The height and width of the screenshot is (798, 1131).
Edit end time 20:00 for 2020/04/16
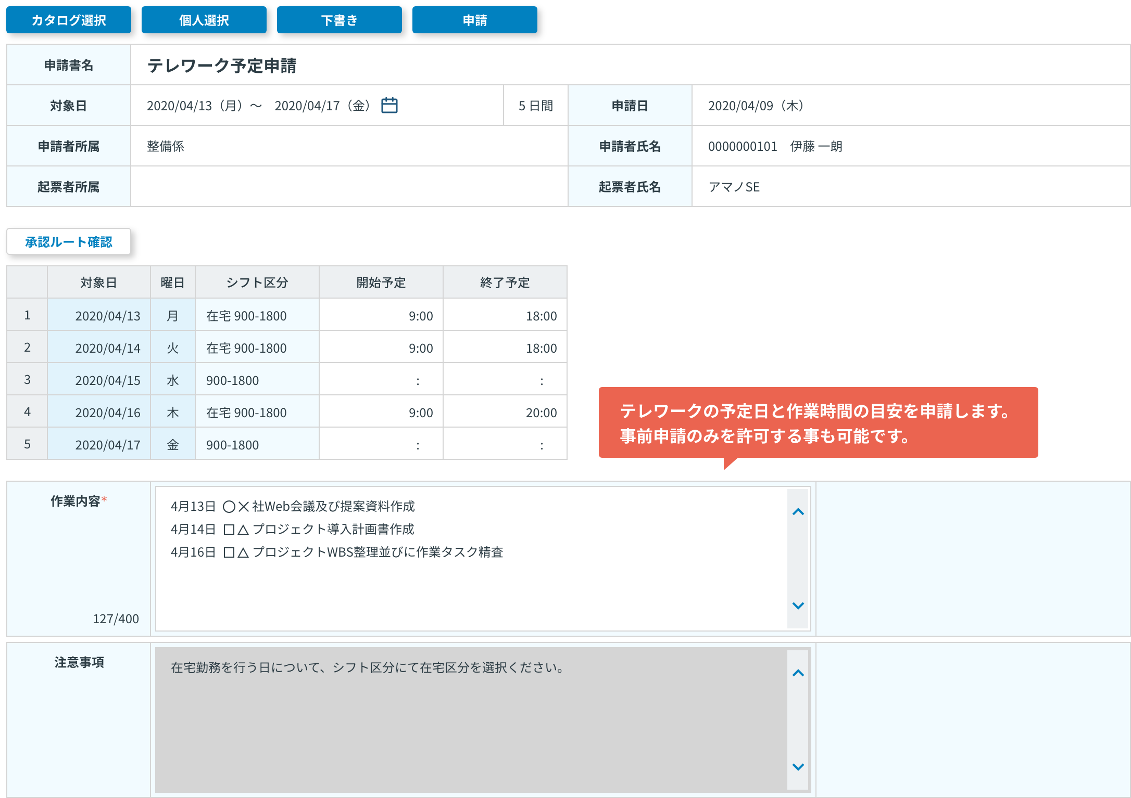pyautogui.click(x=505, y=412)
